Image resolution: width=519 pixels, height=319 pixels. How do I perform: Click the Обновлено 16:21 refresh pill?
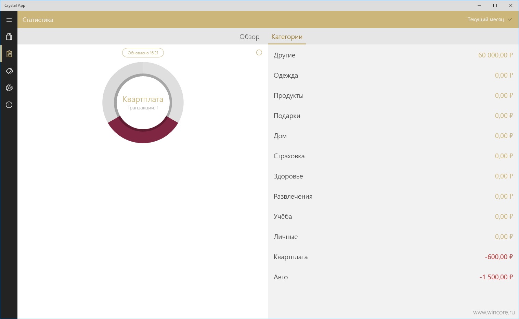click(143, 53)
